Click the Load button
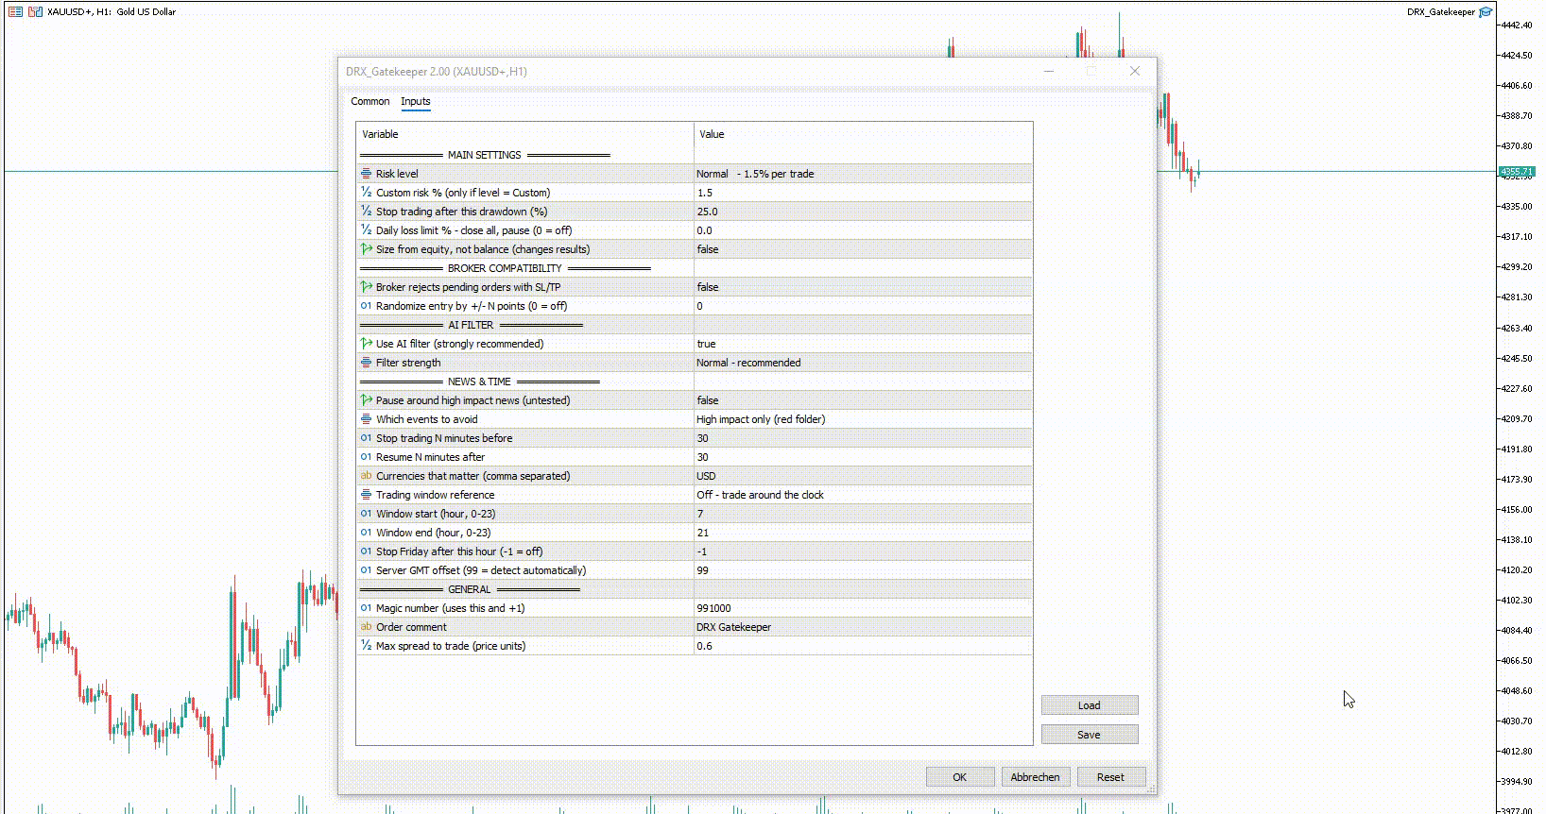The image size is (1546, 814). pos(1090,705)
